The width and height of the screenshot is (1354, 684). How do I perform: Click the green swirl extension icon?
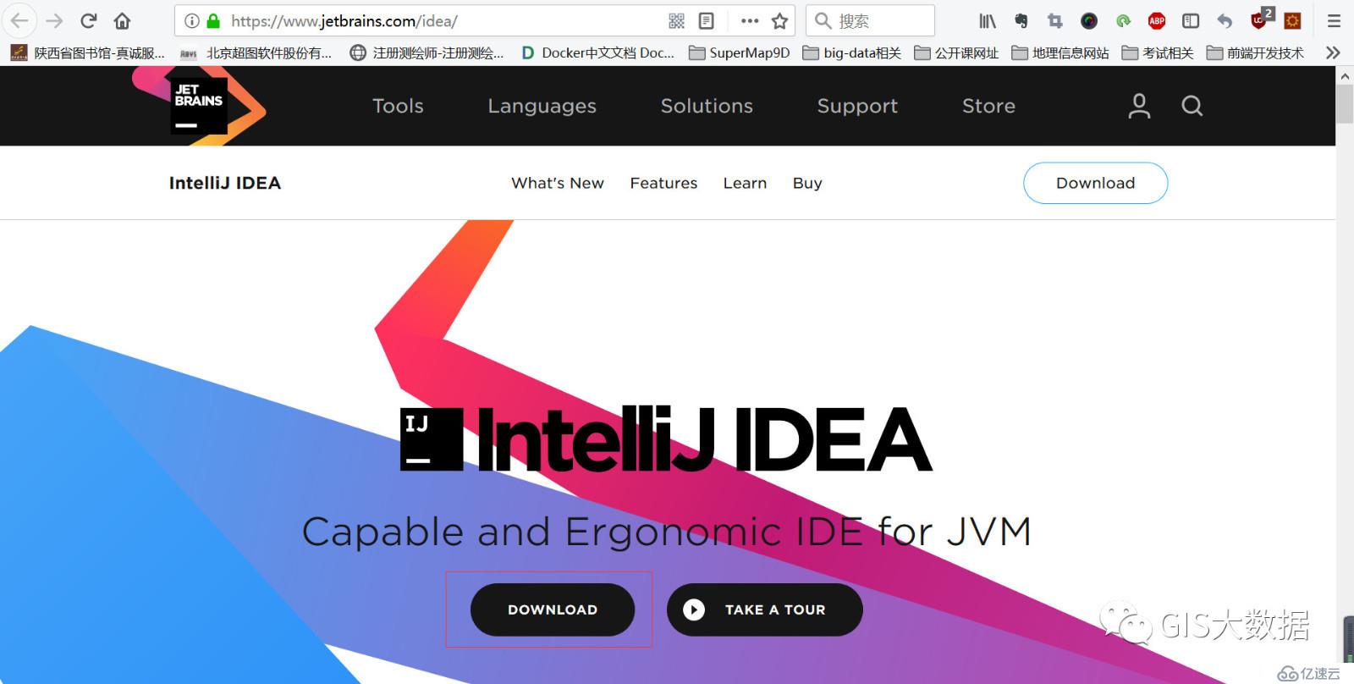(1123, 21)
